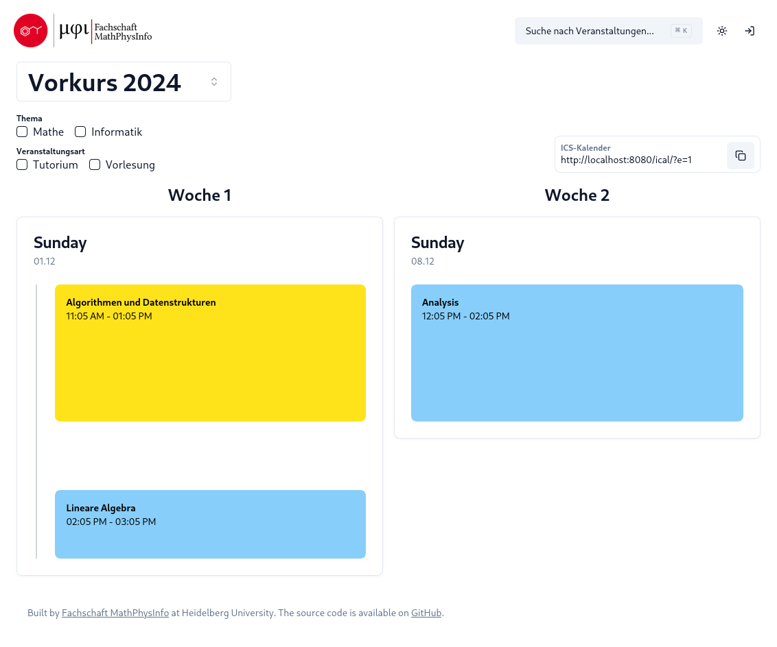Click the chevron arrows beside Vorkurs 2024

click(214, 82)
